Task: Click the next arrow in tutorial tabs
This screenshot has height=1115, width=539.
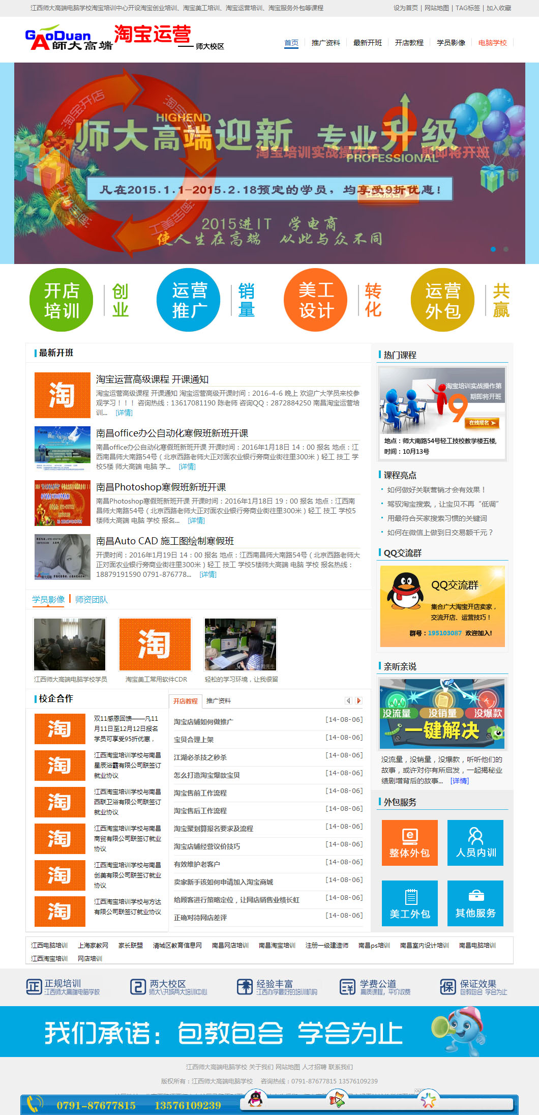Action: (x=358, y=700)
